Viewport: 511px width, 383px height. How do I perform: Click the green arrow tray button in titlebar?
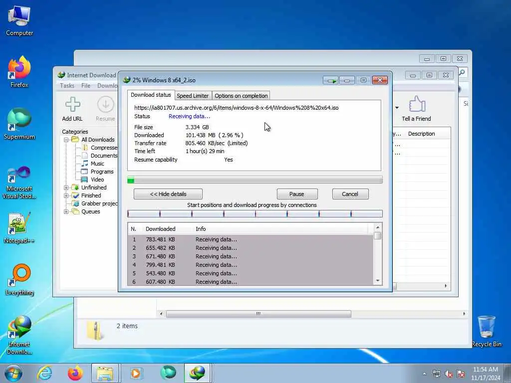[x=331, y=80]
